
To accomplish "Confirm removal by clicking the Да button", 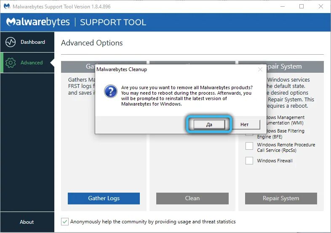I will [209, 124].
